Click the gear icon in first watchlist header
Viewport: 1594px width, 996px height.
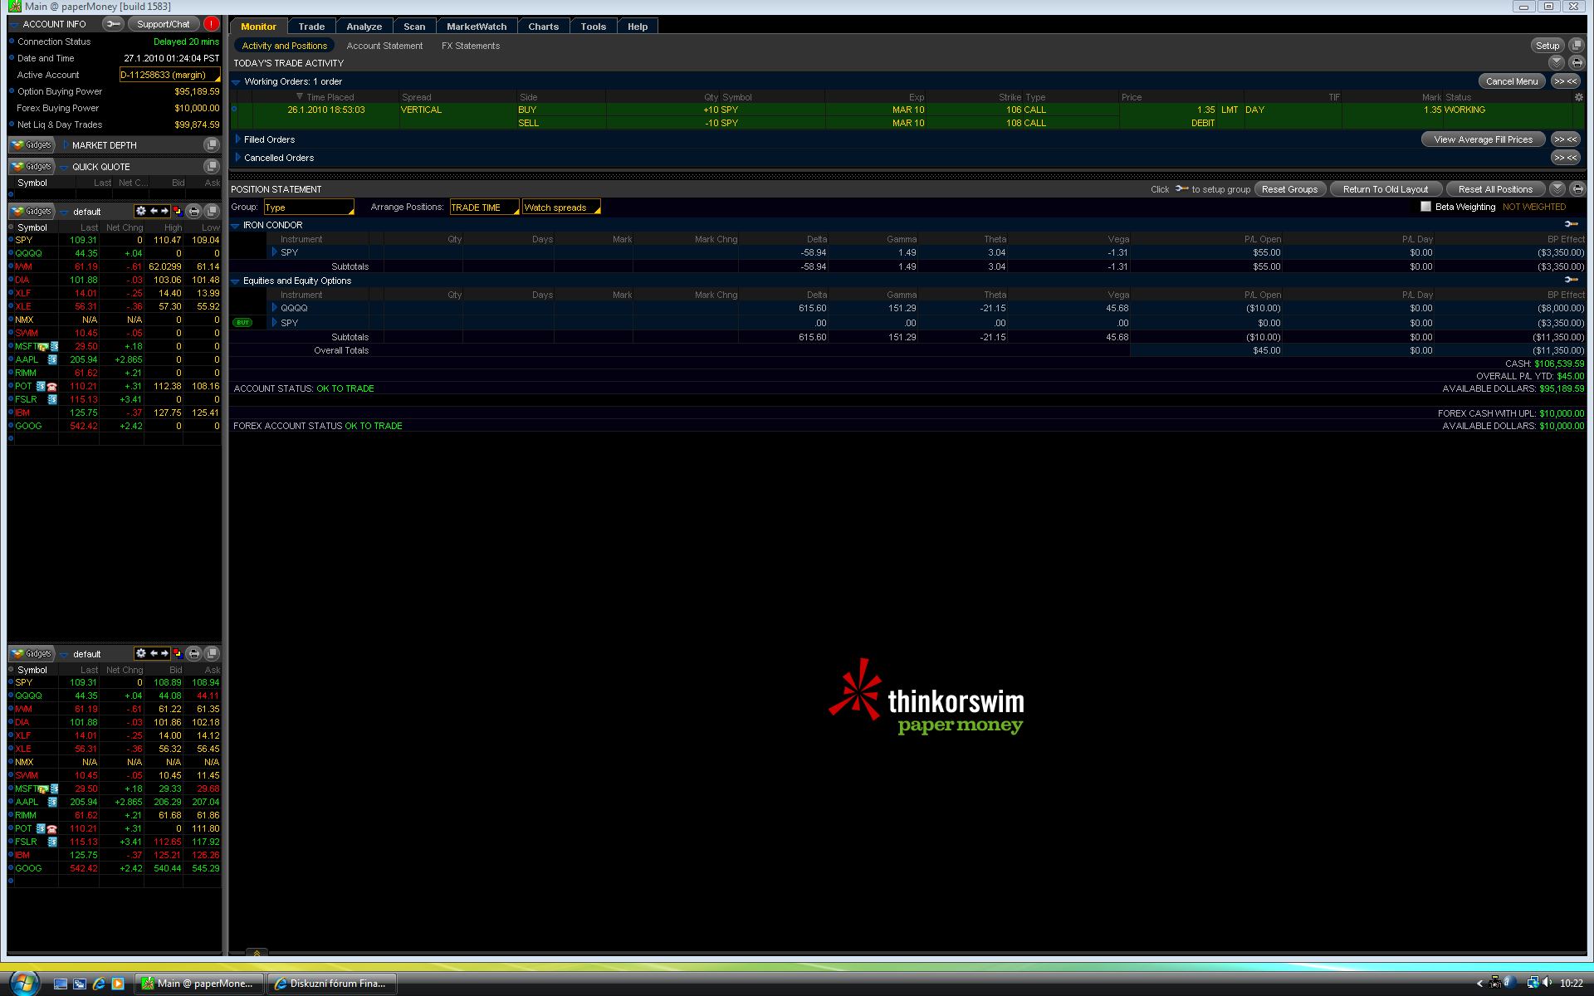pyautogui.click(x=140, y=212)
